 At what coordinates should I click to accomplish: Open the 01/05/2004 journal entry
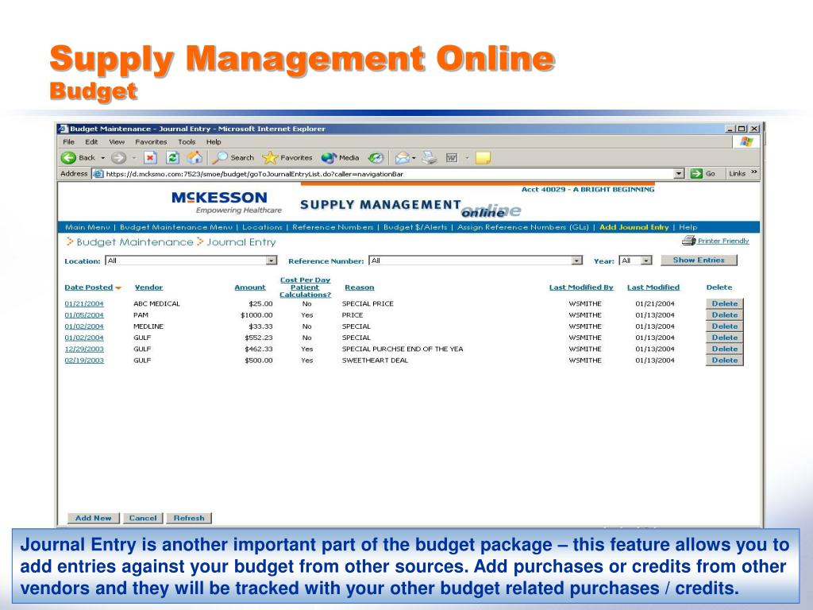point(84,315)
